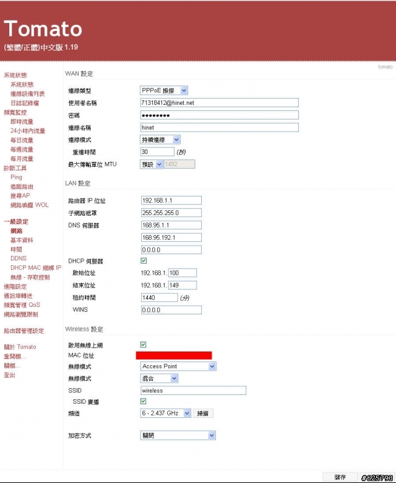
Task: Toggle the DHCP 伺服器 checkbox
Action: [144, 260]
